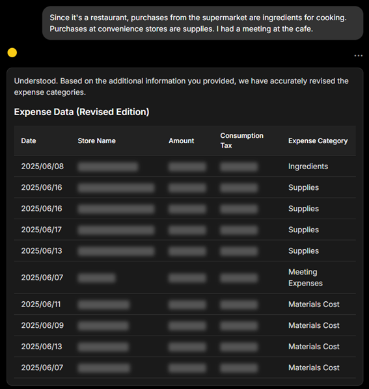Click the Amount column header
Image resolution: width=369 pixels, height=389 pixels.
181,141
